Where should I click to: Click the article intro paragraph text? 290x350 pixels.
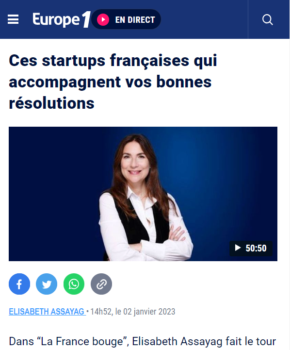(143, 342)
